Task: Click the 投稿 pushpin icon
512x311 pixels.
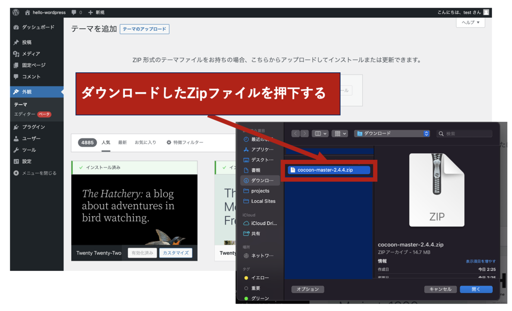Action: [x=16, y=42]
